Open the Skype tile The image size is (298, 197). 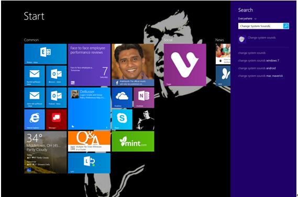pyautogui.click(x=122, y=120)
